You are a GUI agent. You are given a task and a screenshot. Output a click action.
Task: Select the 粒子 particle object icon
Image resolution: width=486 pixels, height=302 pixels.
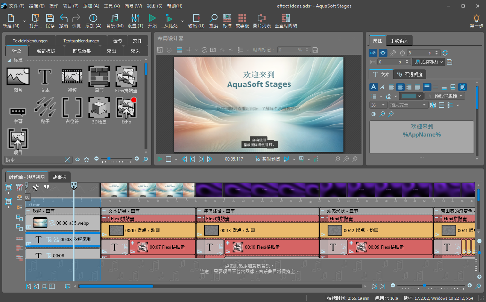pyautogui.click(x=45, y=107)
